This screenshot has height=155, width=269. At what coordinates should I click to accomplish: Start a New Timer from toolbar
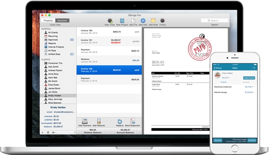[110, 21]
